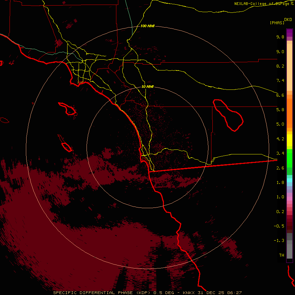Click the Specific Differential Phase caption line
The image size is (295, 295).
tap(147, 293)
